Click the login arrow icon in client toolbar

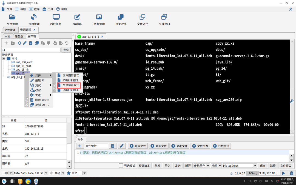(x=19, y=43)
